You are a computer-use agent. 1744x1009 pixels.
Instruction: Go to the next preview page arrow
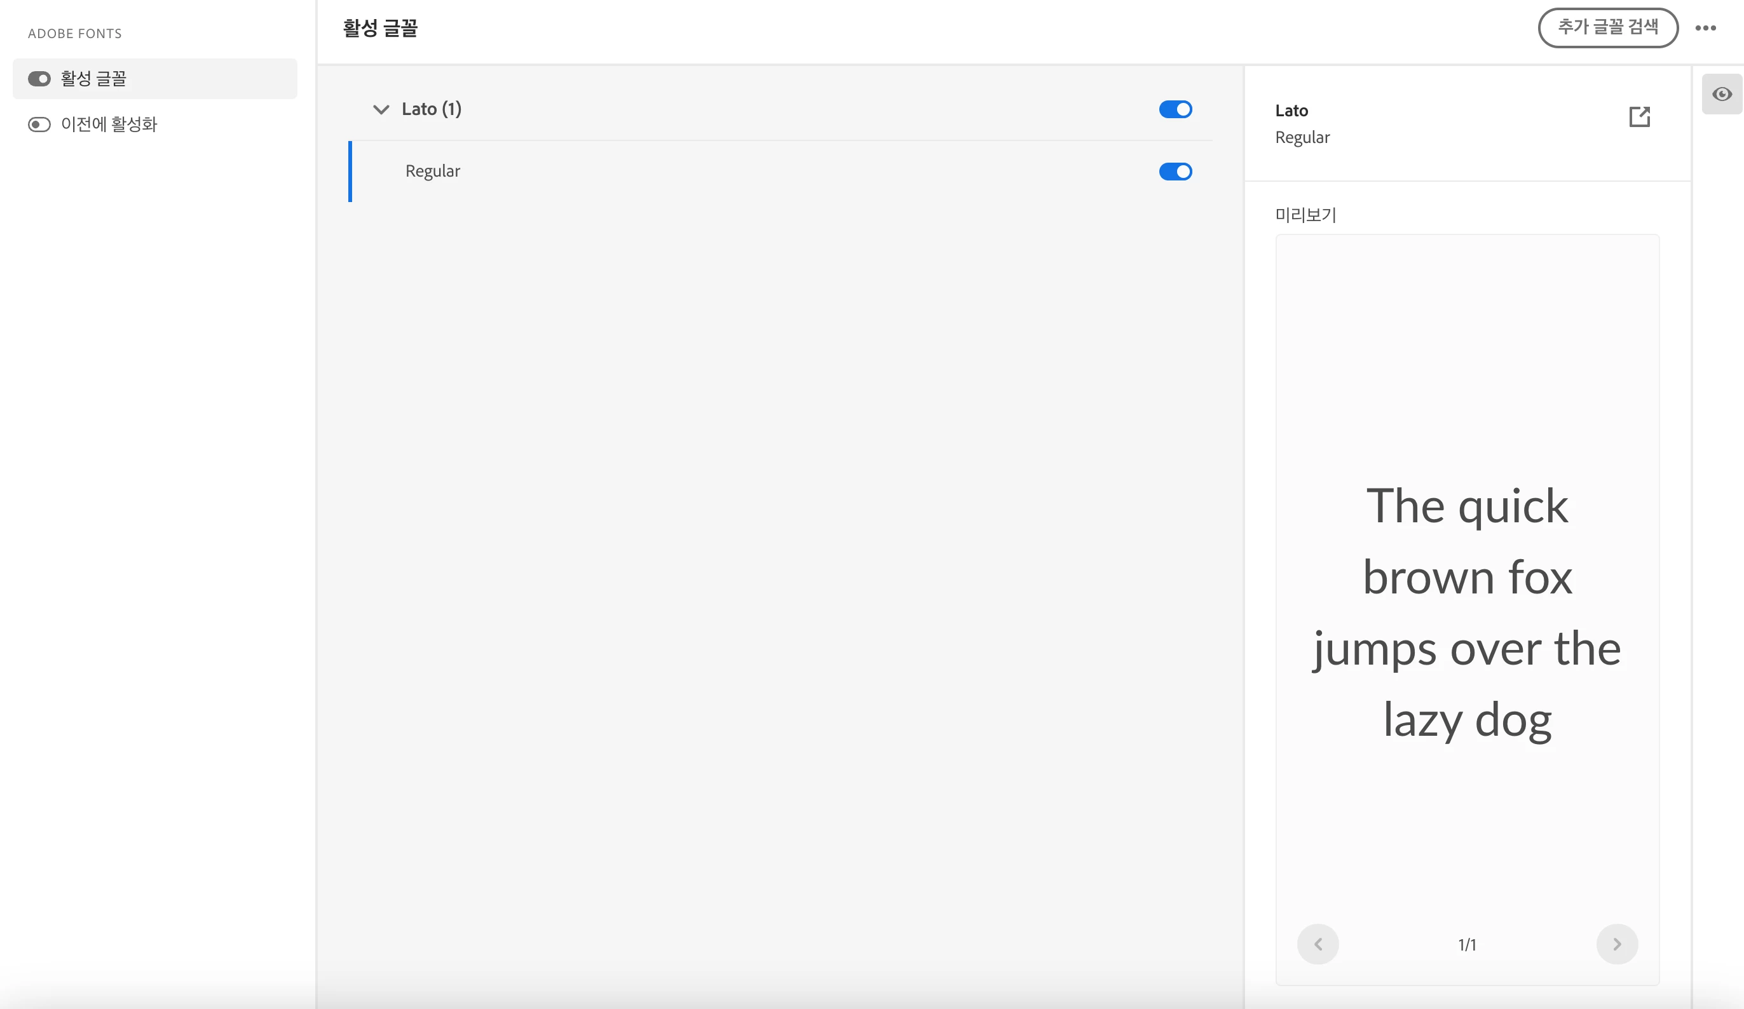coord(1617,944)
